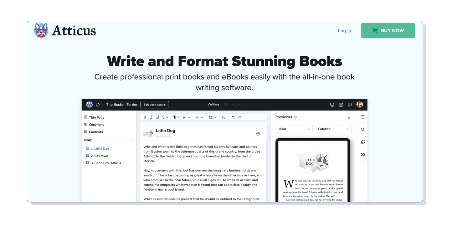Switch to the Formatting tab
Image resolution: width=453 pixels, height=226 pixels.
tap(233, 105)
